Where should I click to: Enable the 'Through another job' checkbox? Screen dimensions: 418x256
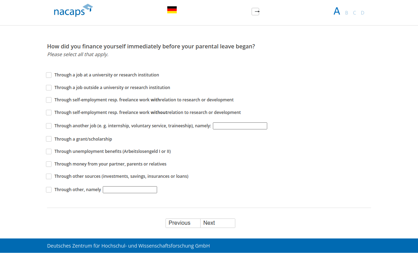pos(49,126)
